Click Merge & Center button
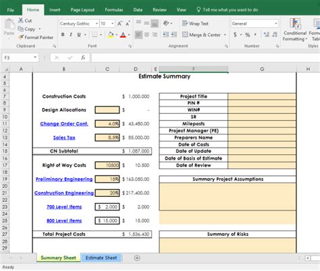The image size is (320, 271). (201, 34)
